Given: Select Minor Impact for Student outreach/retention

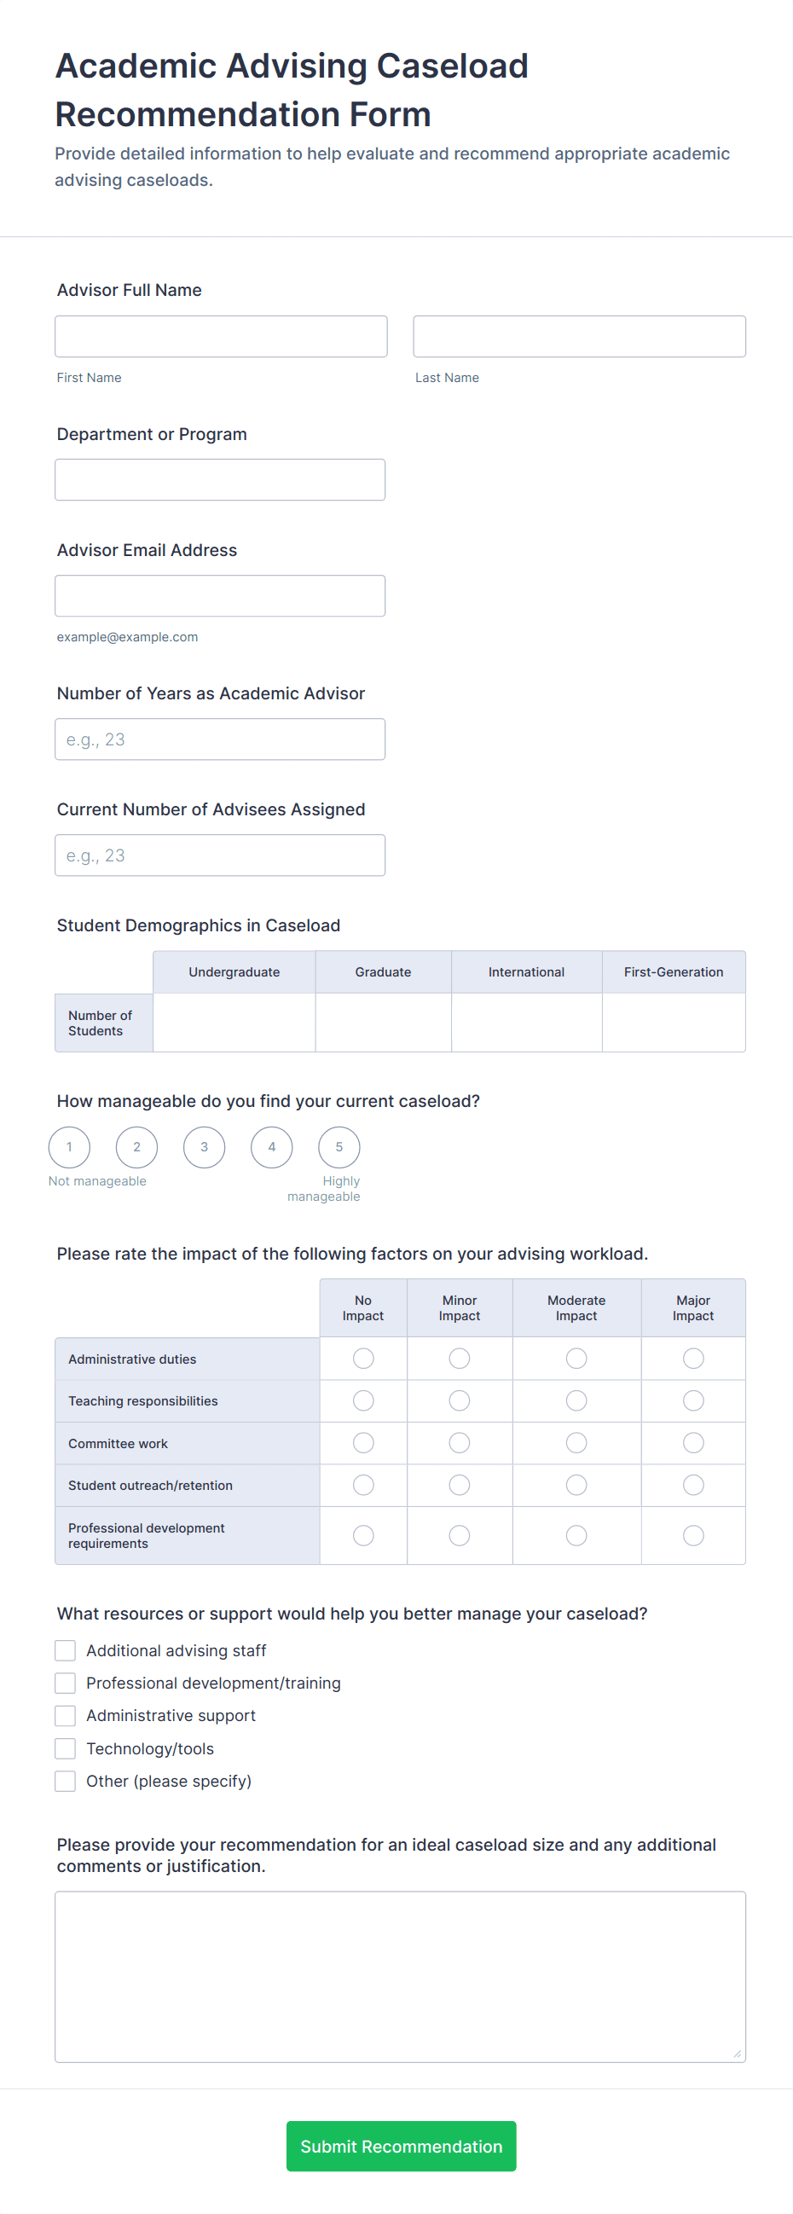Looking at the screenshot, I should pos(460,1485).
